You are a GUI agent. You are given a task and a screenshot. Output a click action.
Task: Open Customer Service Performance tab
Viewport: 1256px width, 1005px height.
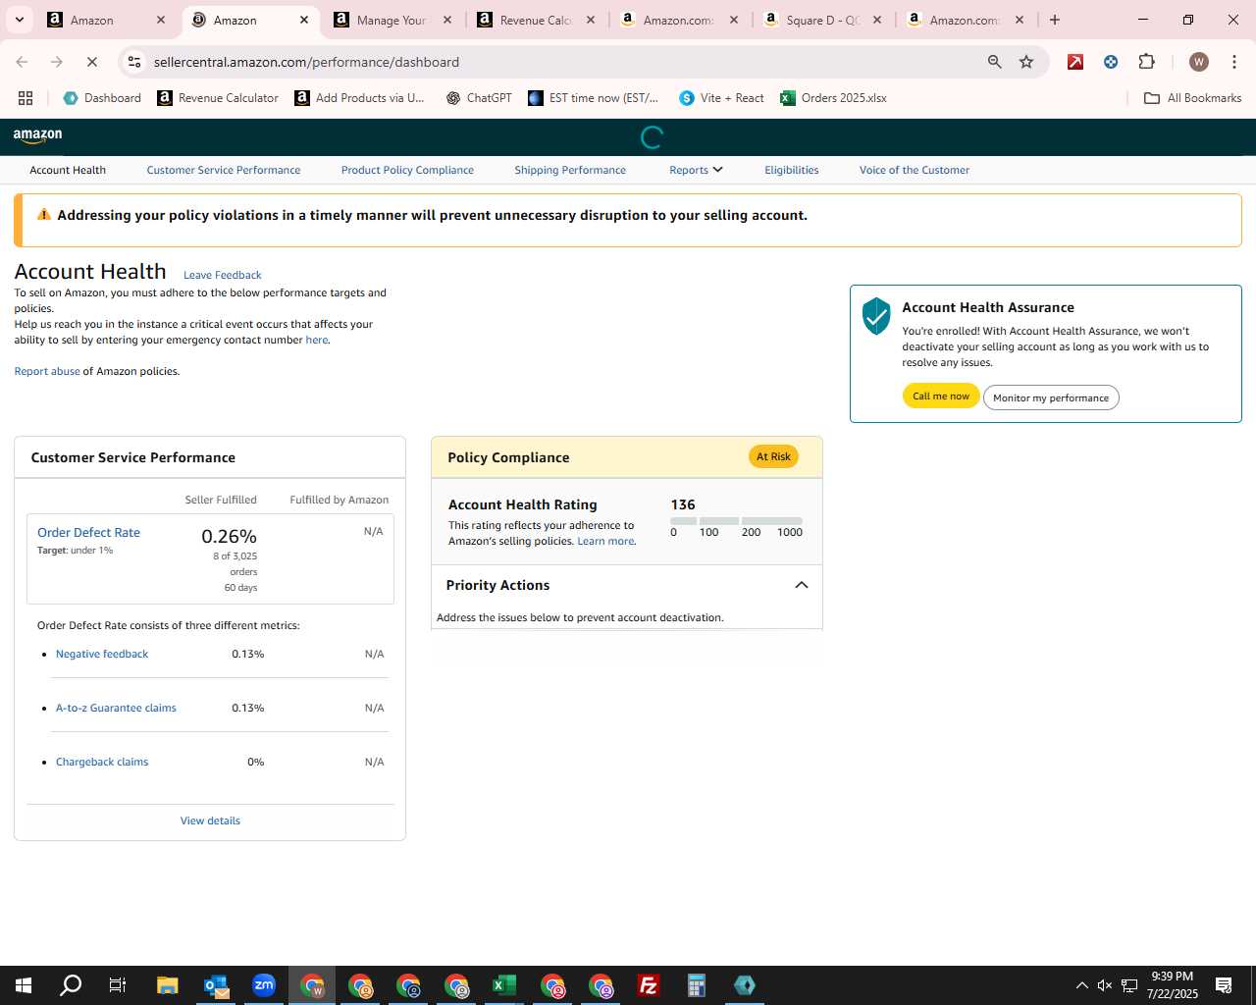point(224,170)
